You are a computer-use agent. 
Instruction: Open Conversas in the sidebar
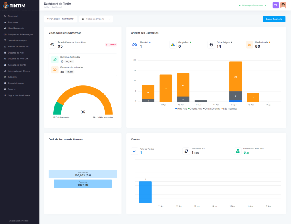tap(13, 22)
